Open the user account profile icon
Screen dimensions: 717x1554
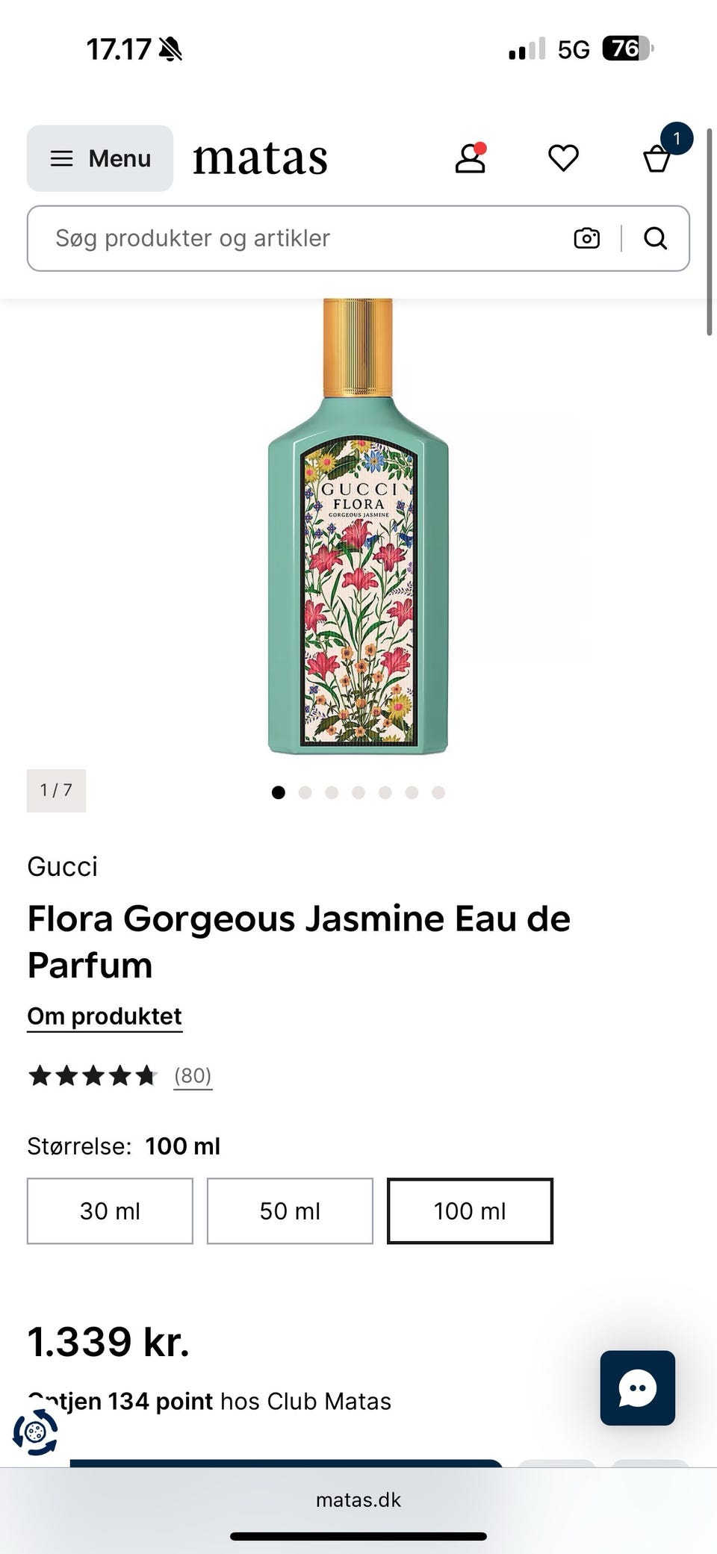[471, 158]
